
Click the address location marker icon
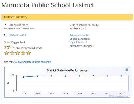pos(5,25)
